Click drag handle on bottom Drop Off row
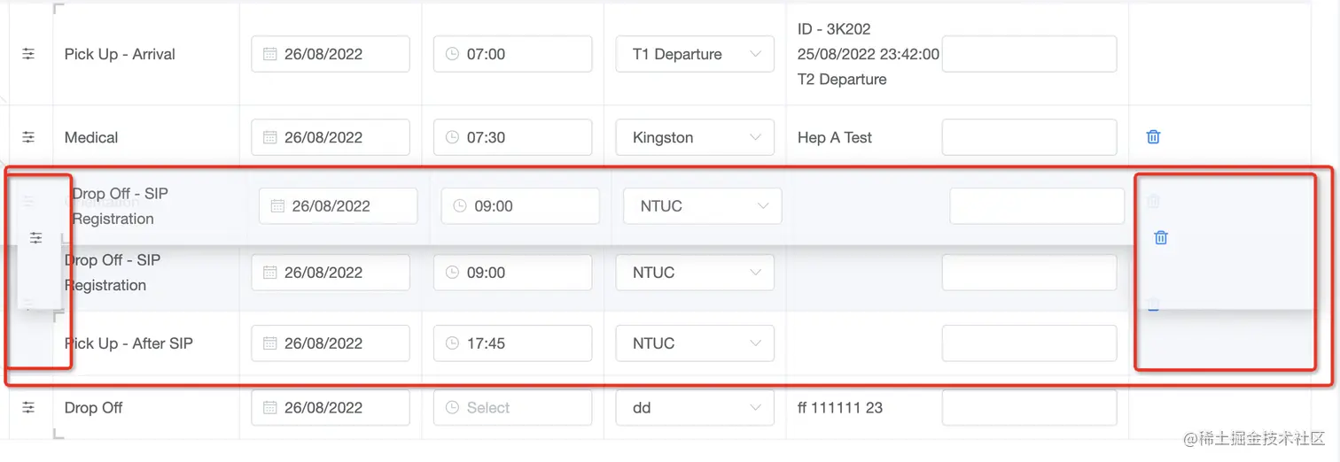This screenshot has height=462, width=1340. click(28, 407)
